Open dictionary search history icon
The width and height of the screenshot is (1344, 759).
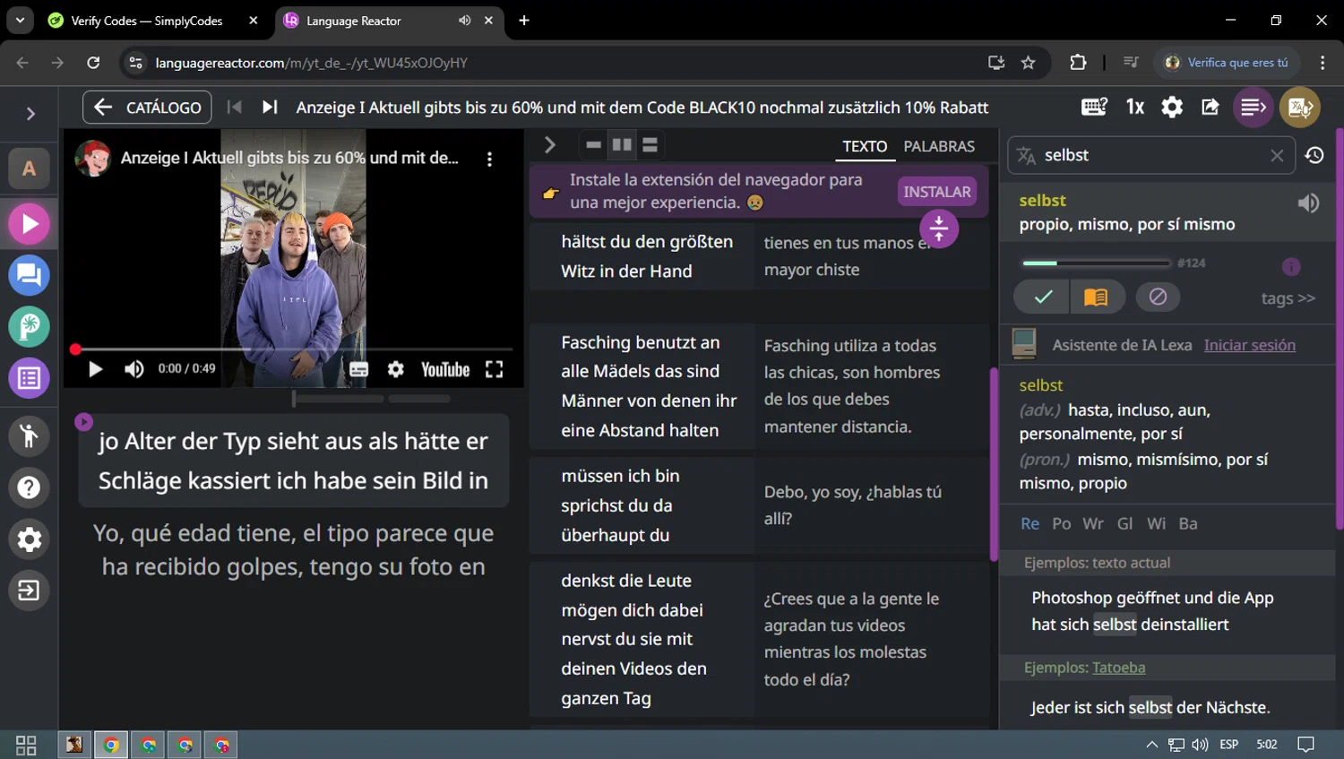click(1314, 155)
